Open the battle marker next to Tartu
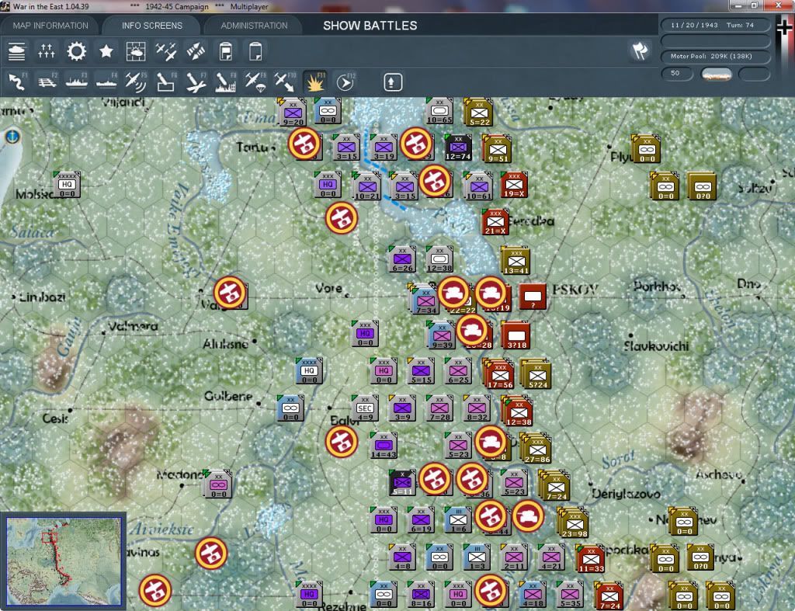795x611 pixels. pos(304,144)
